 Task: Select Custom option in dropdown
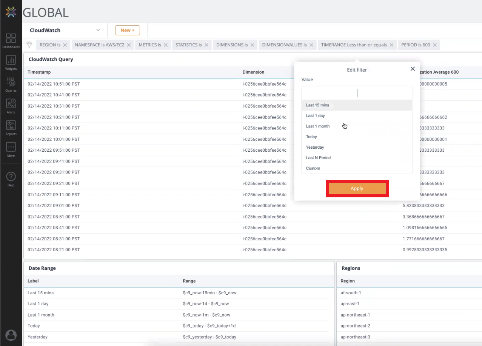pos(357,168)
